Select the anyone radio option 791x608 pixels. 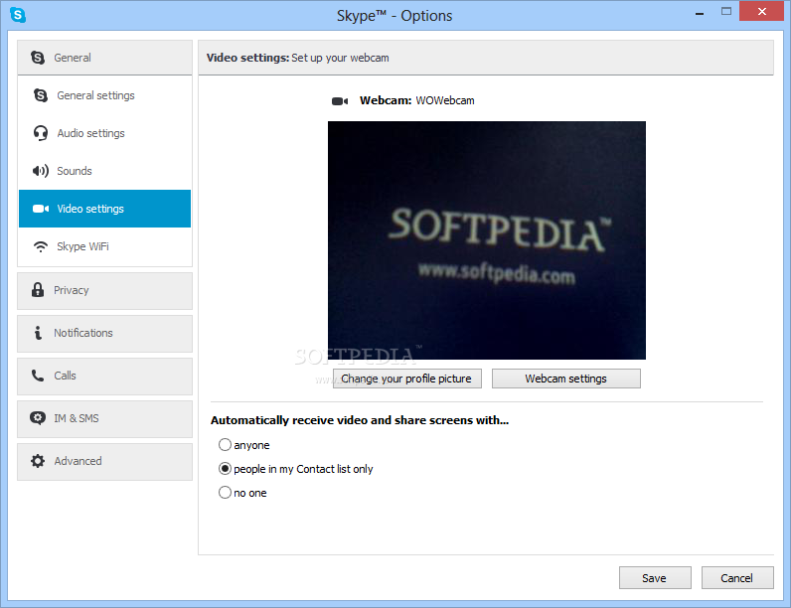pos(225,445)
